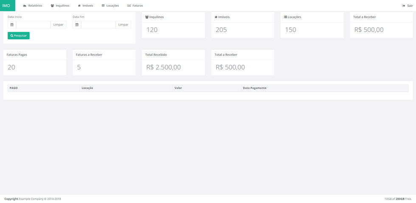This screenshot has height=203, width=416.
Task: Click the Data Pagamento column header
Action: tap(255, 88)
